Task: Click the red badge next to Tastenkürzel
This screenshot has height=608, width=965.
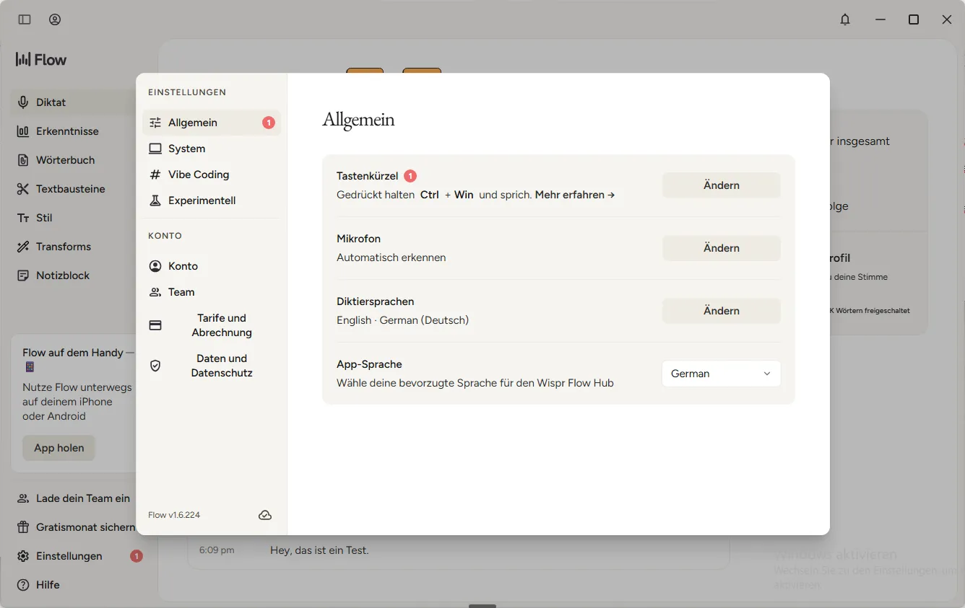Action: pyautogui.click(x=410, y=176)
